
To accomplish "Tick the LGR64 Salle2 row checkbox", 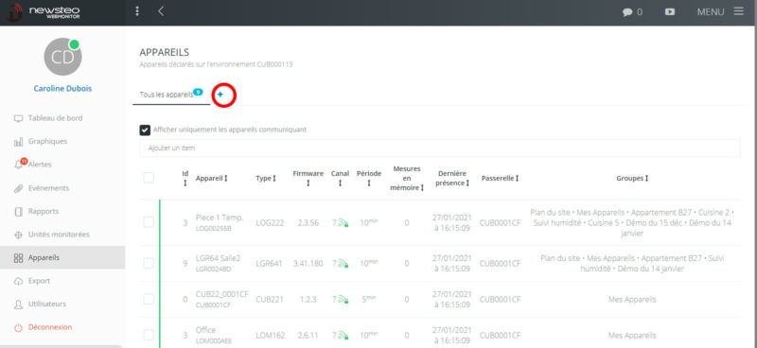I will (149, 264).
